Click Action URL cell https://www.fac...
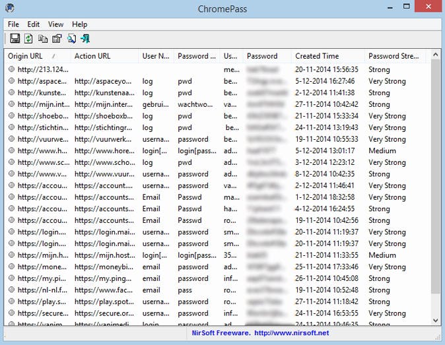The height and width of the screenshot is (345, 445). (103, 290)
